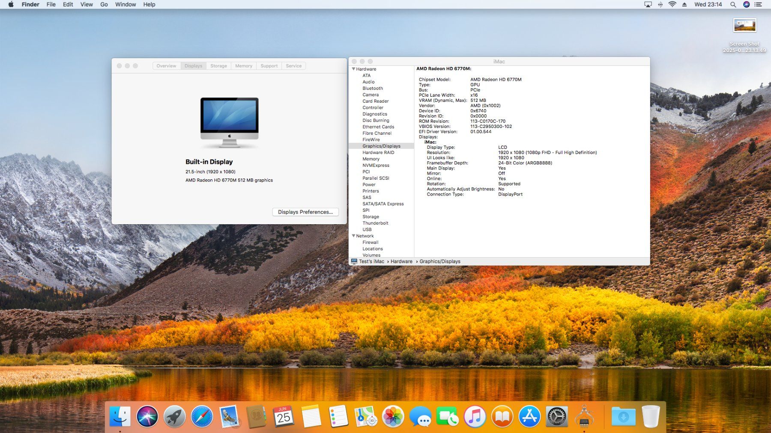Open Maps icon in Dock
Image resolution: width=771 pixels, height=433 pixels.
[366, 416]
